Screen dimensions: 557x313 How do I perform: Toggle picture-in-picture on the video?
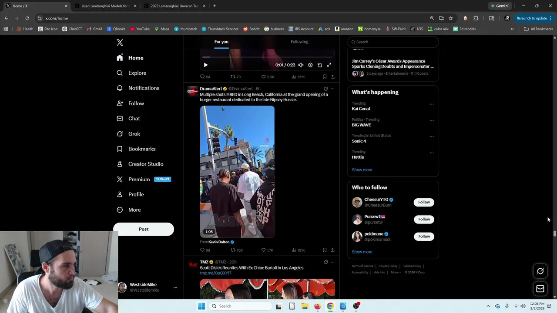(x=320, y=65)
